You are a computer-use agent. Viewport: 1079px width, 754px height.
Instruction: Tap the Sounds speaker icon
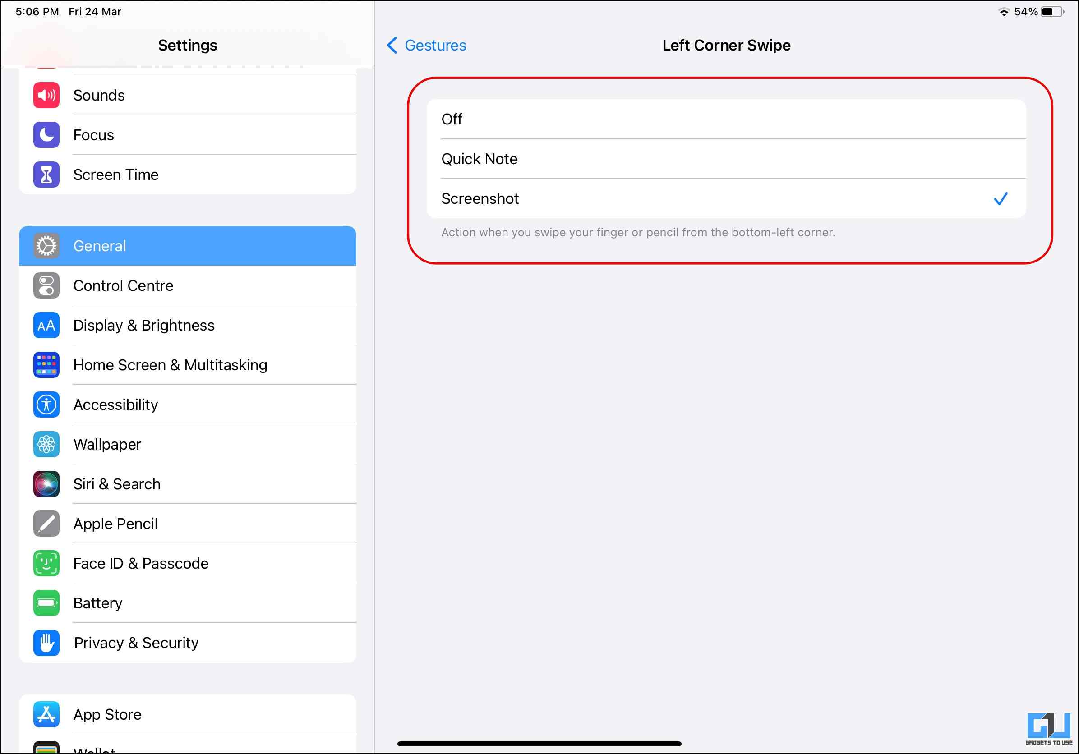[46, 95]
